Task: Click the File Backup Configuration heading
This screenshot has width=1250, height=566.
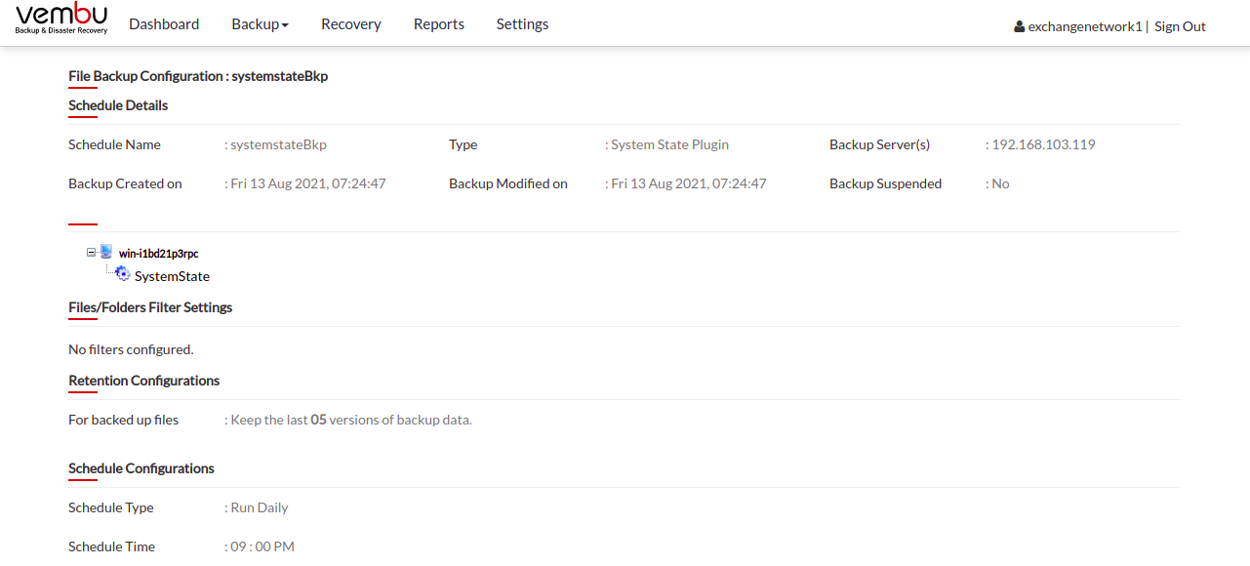Action: pyautogui.click(x=198, y=76)
